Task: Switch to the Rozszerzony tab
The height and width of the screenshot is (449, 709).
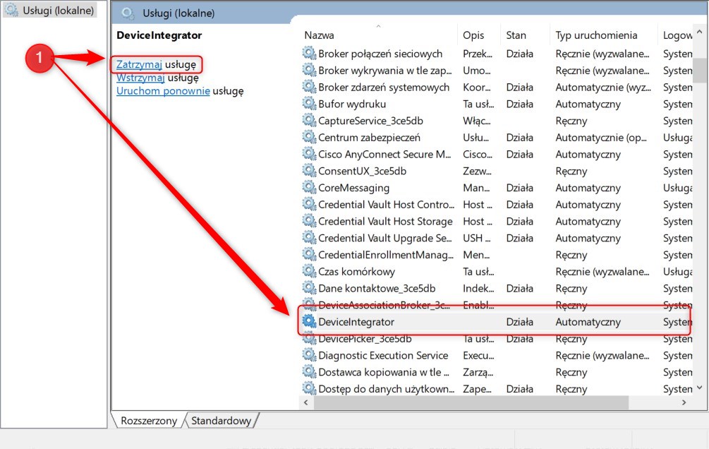Action: (x=149, y=421)
